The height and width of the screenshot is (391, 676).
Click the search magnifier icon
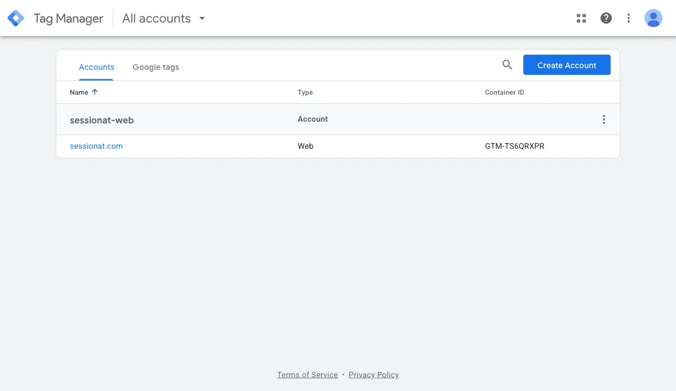[x=508, y=65]
